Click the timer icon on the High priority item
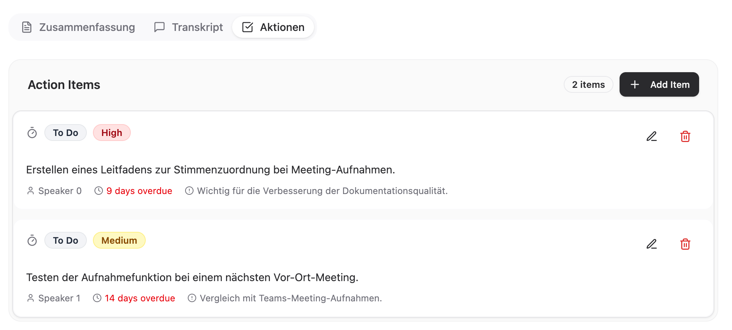The height and width of the screenshot is (330, 732). [32, 133]
